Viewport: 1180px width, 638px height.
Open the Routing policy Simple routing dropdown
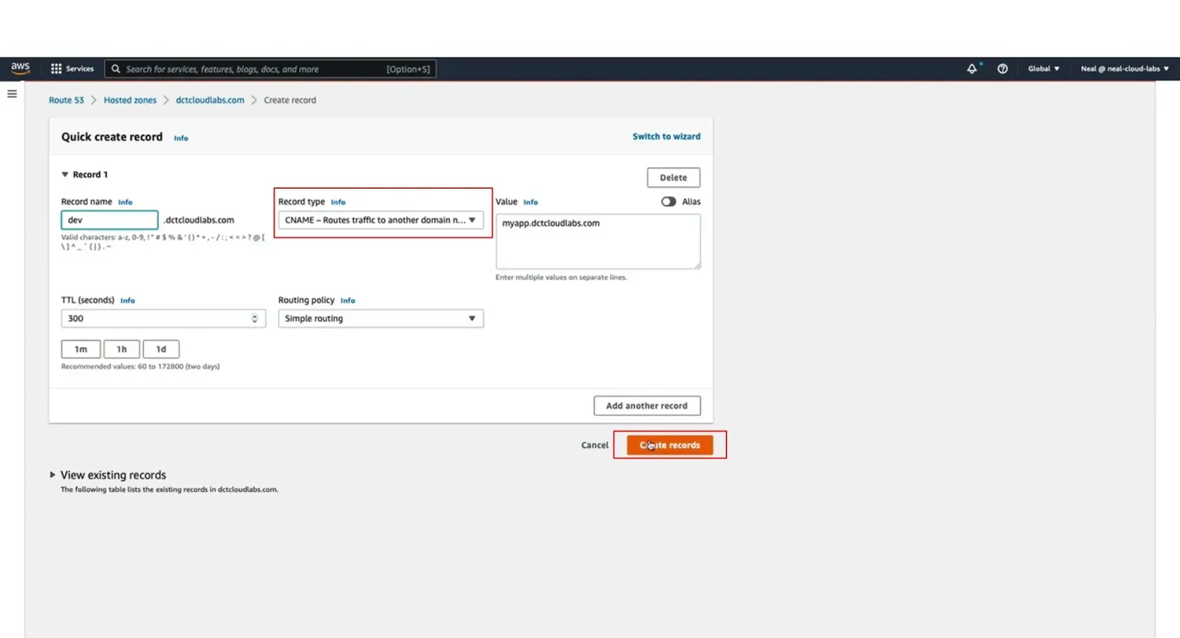pyautogui.click(x=381, y=319)
